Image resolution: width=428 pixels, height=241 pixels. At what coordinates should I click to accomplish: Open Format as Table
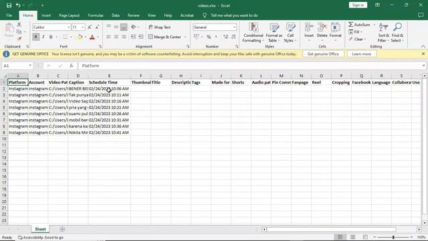tap(274, 33)
